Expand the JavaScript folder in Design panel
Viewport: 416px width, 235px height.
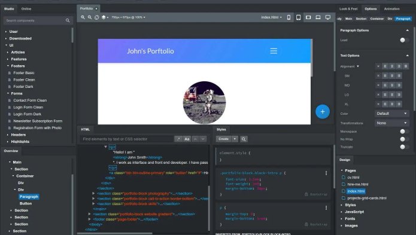click(341, 212)
